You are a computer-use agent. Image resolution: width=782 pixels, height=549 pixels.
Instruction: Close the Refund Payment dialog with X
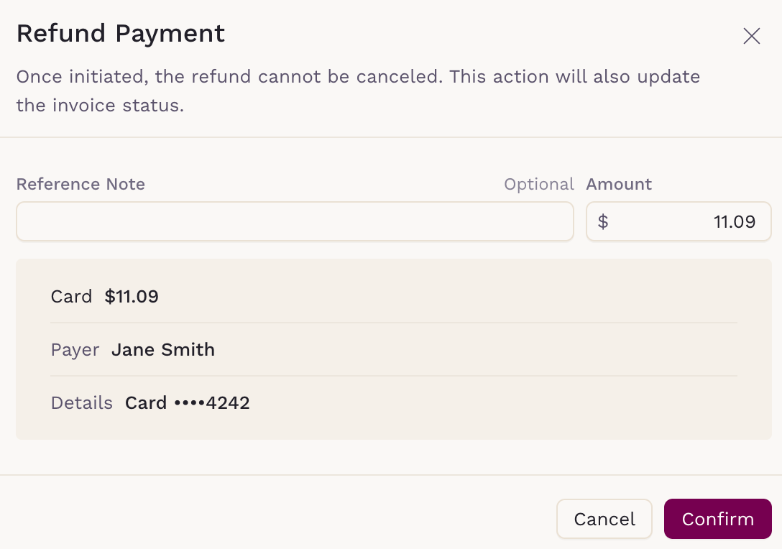[752, 37]
